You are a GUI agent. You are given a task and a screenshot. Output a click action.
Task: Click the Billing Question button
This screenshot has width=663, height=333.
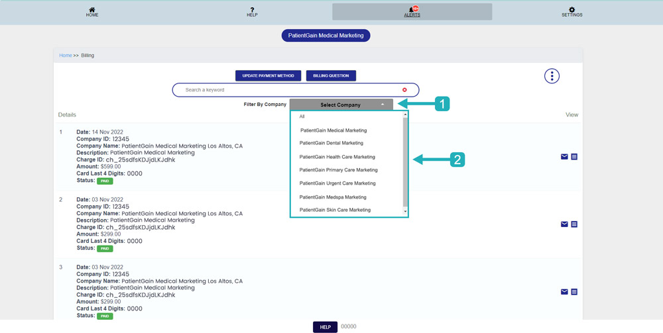(331, 75)
